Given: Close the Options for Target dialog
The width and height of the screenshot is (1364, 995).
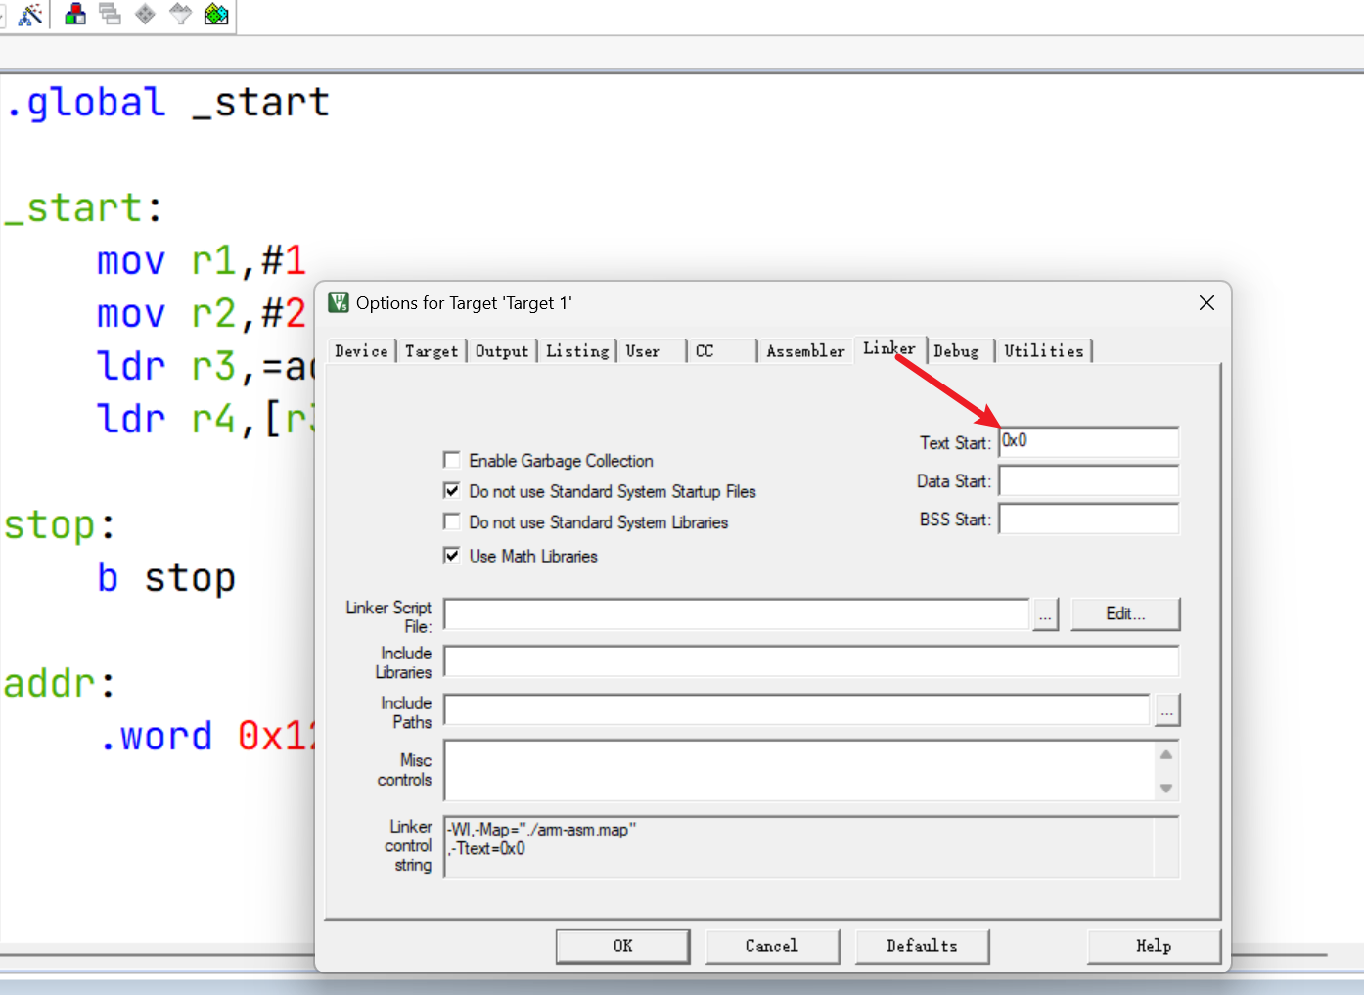Looking at the screenshot, I should (x=1206, y=303).
